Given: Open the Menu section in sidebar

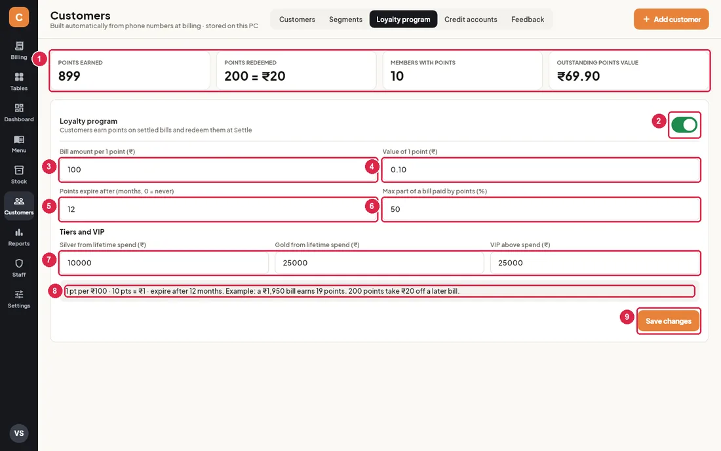Looking at the screenshot, I should [19, 144].
